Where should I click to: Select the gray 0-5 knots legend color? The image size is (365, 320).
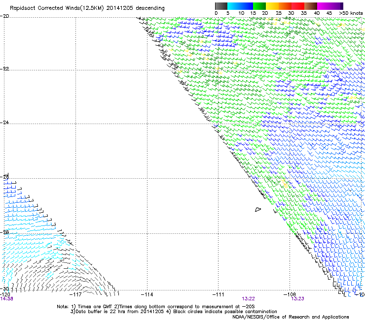tap(221, 6)
